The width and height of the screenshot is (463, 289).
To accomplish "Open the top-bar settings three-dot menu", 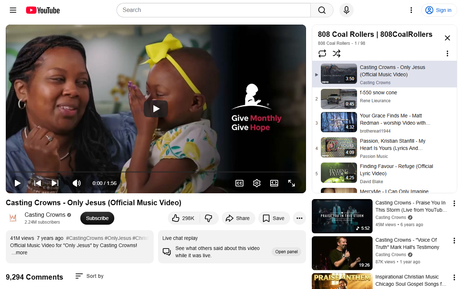I will coord(411,10).
